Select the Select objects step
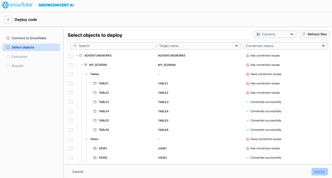Screen dimensions: 332x178 (x=23, y=47)
